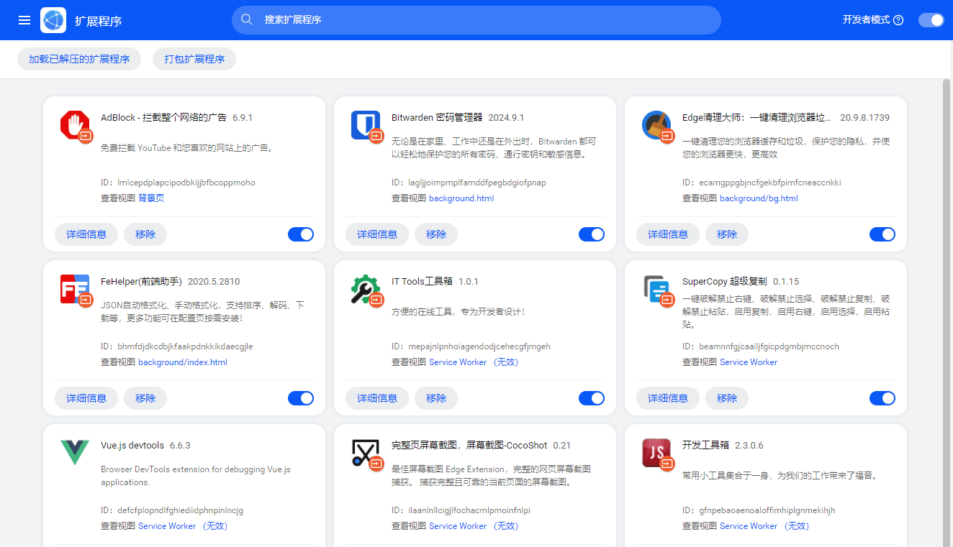
Task: Open 详细信息 for AdBlock
Action: [86, 234]
